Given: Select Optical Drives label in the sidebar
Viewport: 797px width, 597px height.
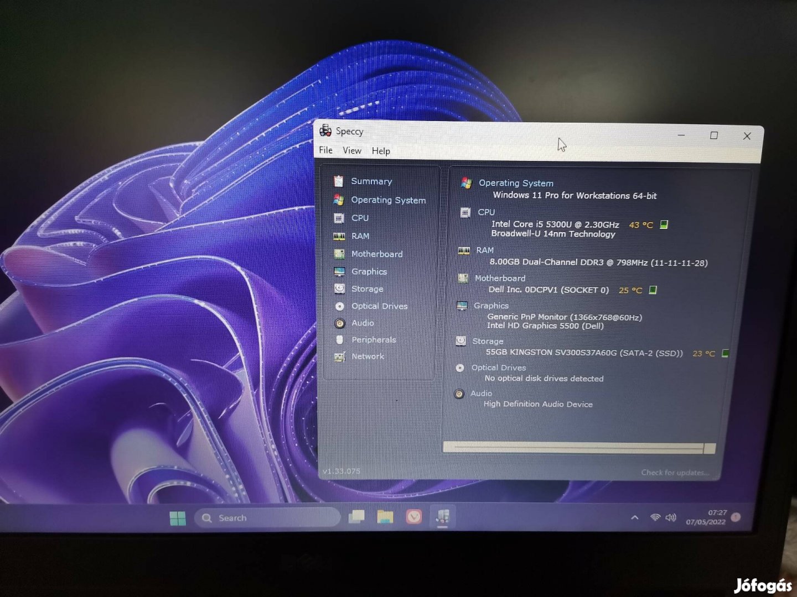Looking at the screenshot, I should click(379, 306).
